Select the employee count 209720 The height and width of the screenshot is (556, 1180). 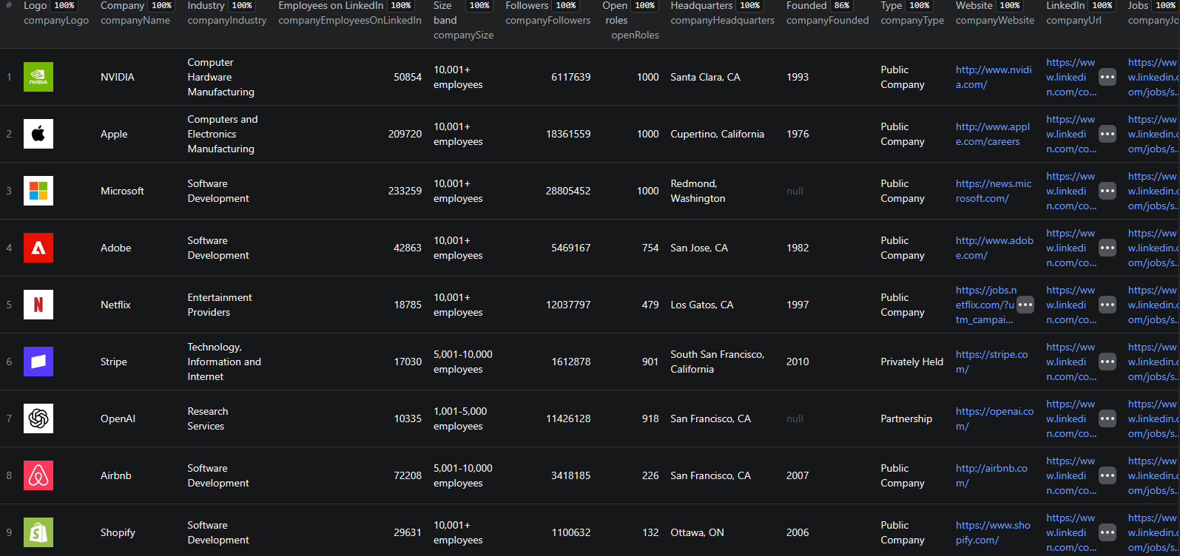(x=405, y=134)
